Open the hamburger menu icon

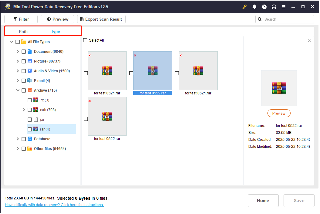click(x=284, y=7)
